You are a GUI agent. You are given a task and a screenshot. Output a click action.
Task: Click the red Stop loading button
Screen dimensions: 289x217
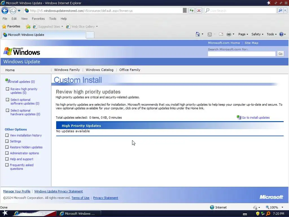[199, 10]
